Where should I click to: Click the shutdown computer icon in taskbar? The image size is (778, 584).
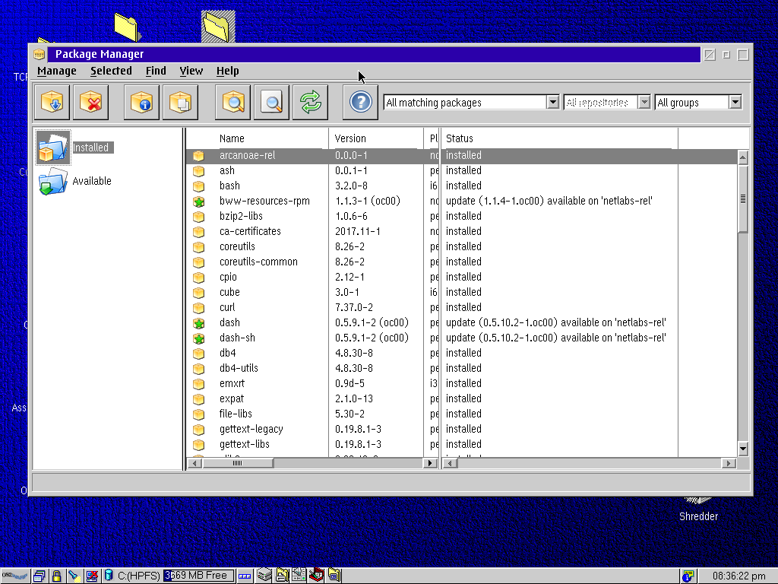click(92, 576)
